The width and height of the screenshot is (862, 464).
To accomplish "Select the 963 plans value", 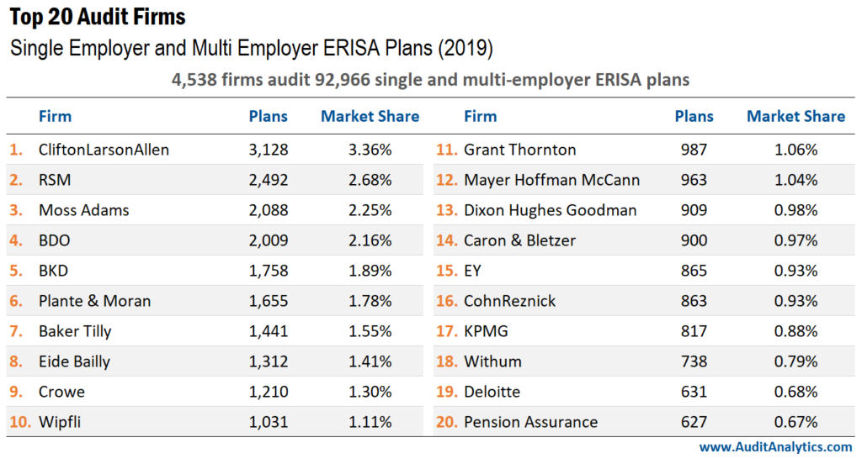I will click(x=694, y=180).
